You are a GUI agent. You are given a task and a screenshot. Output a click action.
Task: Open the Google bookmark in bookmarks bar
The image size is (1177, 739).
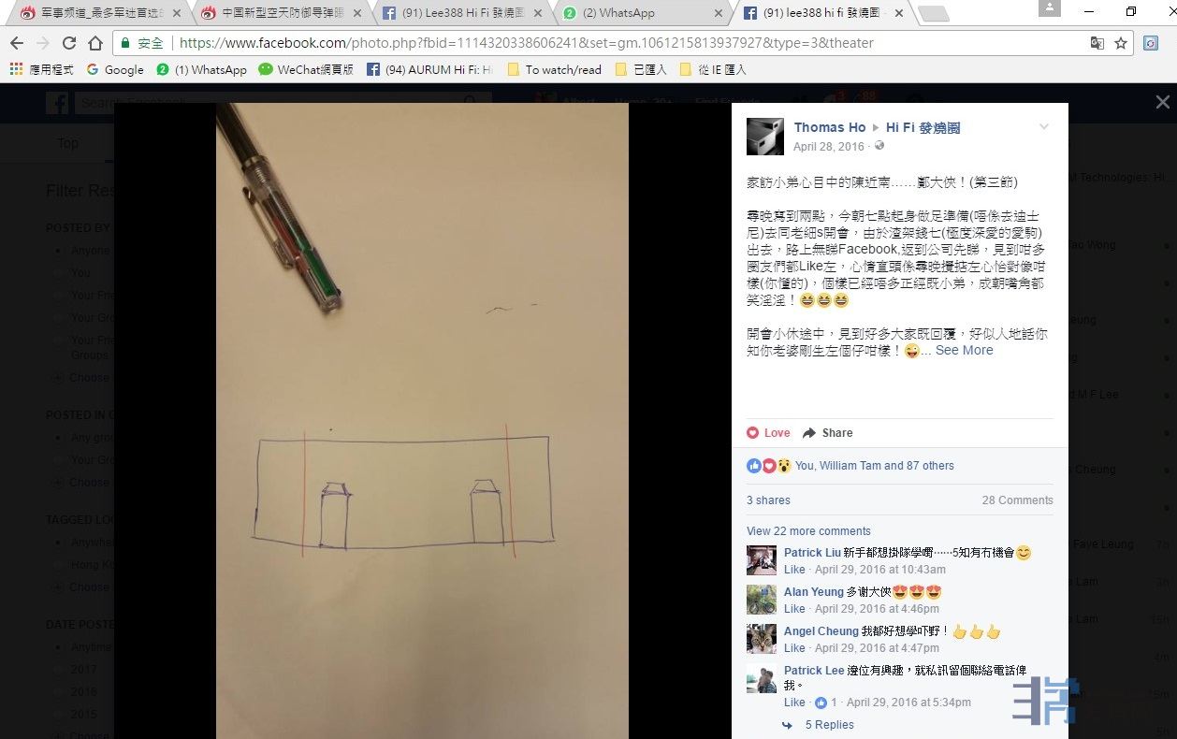(x=115, y=69)
